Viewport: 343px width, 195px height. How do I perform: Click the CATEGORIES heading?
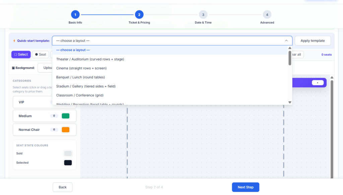(22, 81)
